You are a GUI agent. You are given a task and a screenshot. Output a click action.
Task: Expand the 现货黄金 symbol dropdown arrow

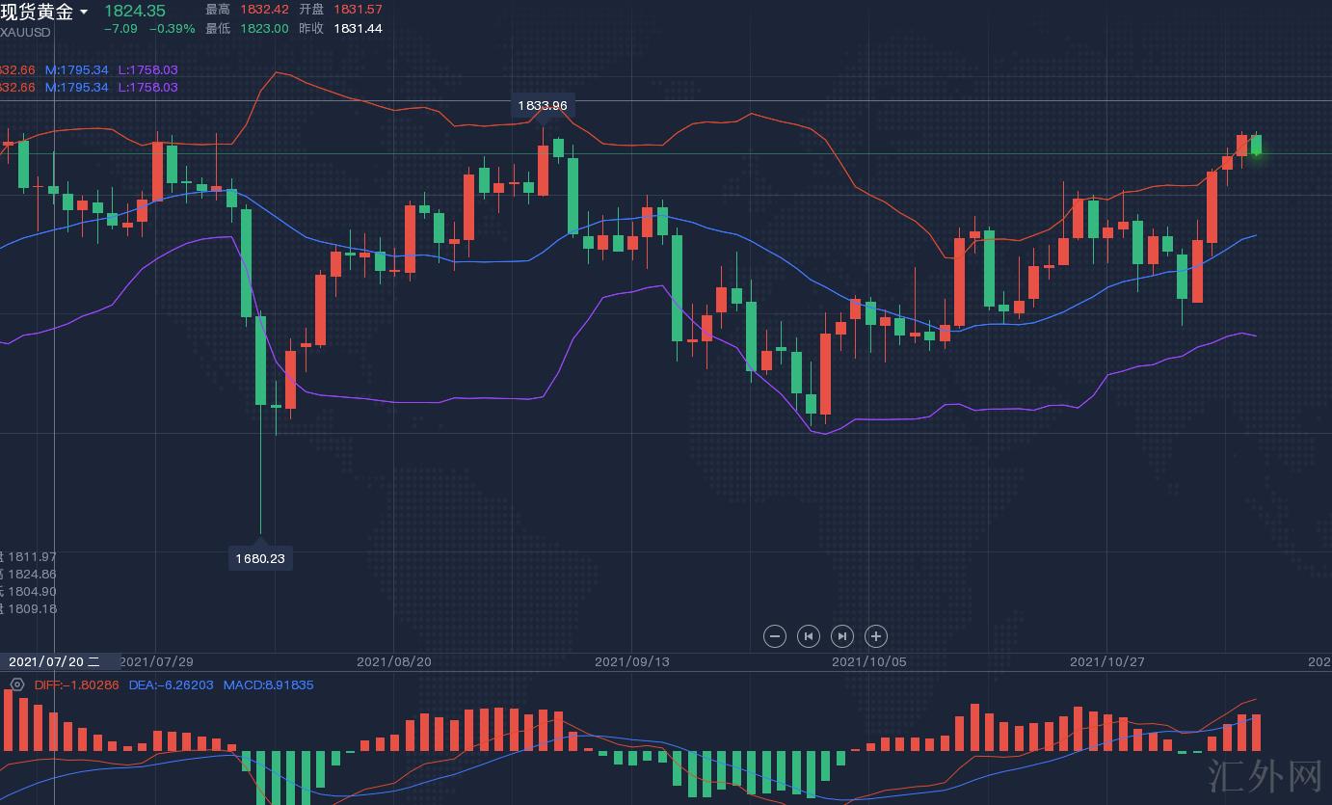pos(84,13)
